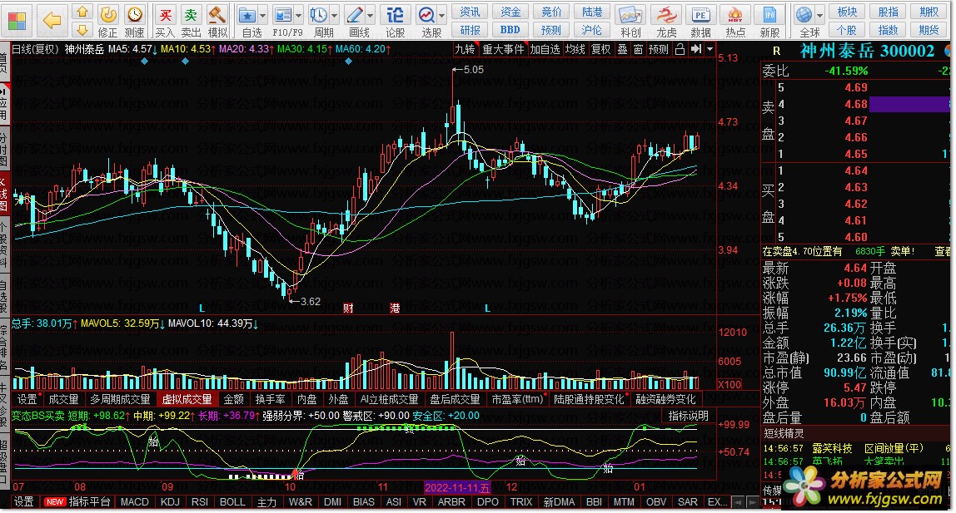Click the BBD button
This screenshot has height=513, width=956.
tap(510, 30)
